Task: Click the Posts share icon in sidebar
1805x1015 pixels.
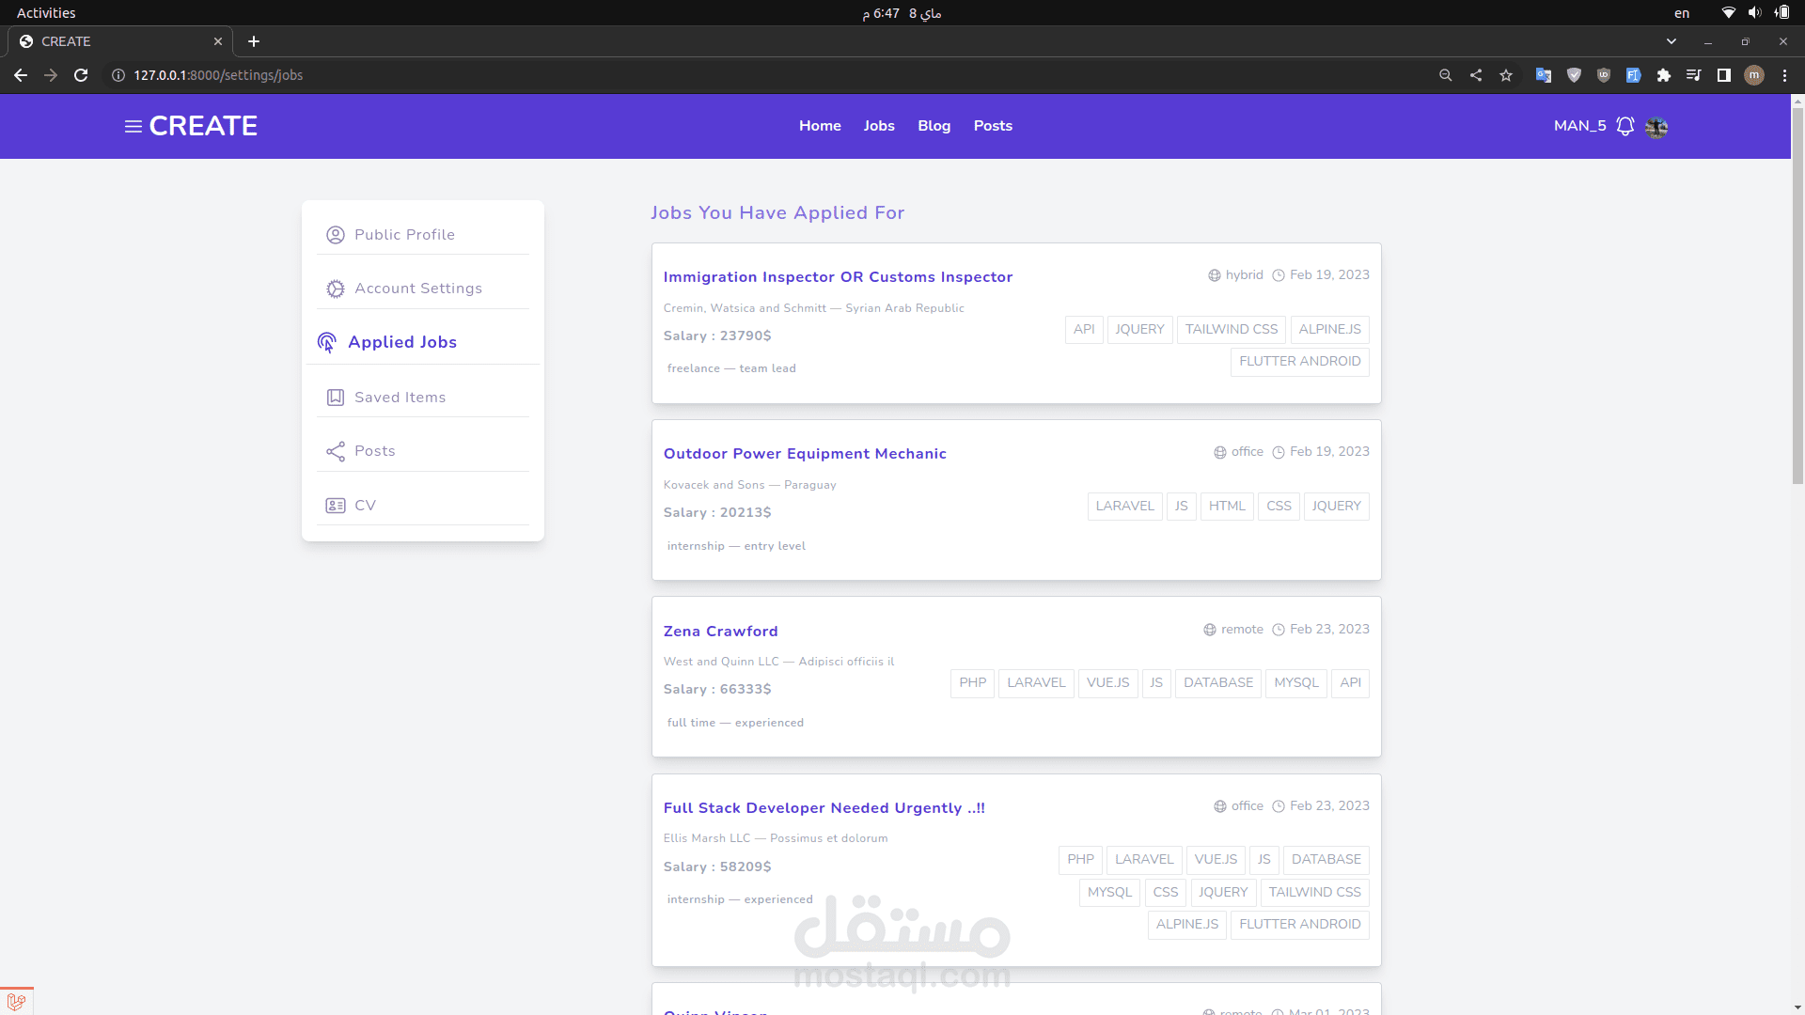Action: coord(335,452)
